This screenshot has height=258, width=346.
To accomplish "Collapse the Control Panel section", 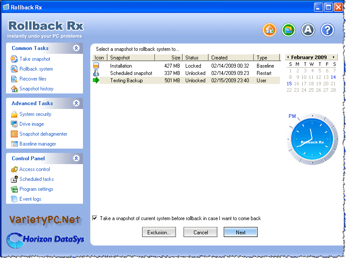I will click(x=76, y=159).
